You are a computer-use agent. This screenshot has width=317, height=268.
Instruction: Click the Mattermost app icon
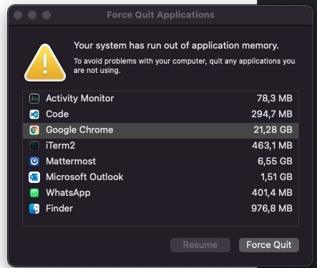(x=34, y=162)
